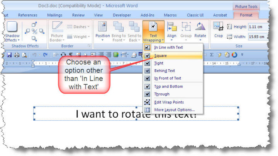Image resolution: width=278 pixels, height=156 pixels.
Task: Open the Rotate dropdown
Action: pyautogui.click(x=200, y=32)
